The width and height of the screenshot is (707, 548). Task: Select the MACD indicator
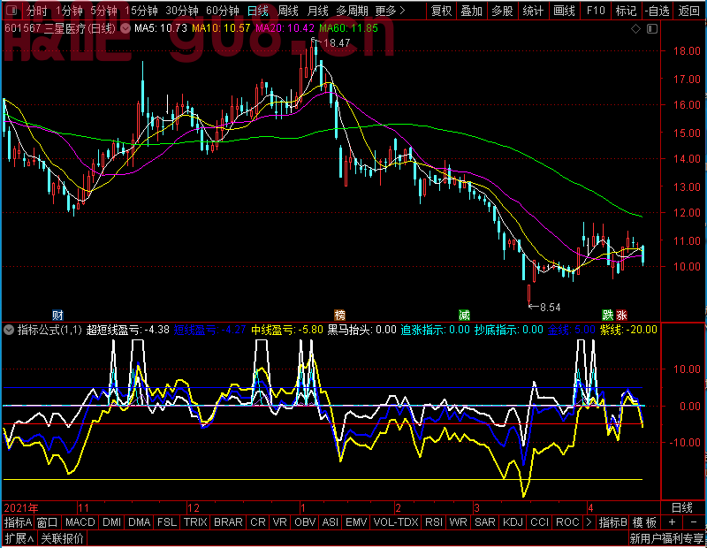click(x=80, y=522)
